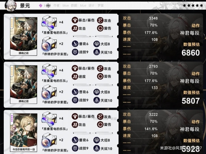The height and width of the screenshot is (154, 206).
Task: Click the Erudition path icon beside character name
Action: [48, 5]
